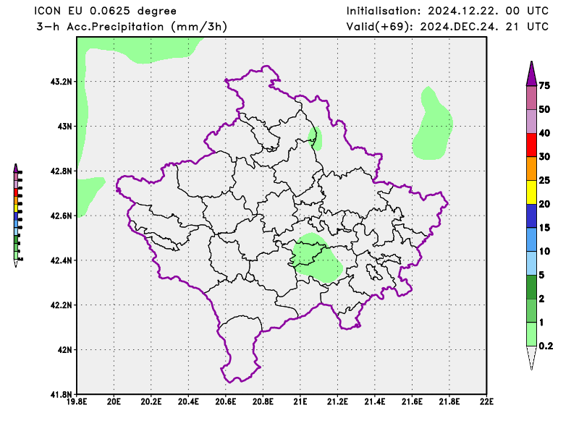
Task: Click the '3-h Acc.Precipitation (mm/3h)' subtitle
Action: point(132,27)
